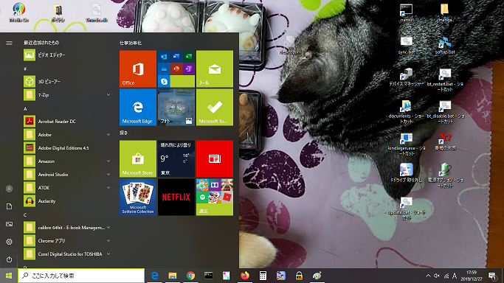Open the 遊ぶ games folder tile

[x=215, y=197]
